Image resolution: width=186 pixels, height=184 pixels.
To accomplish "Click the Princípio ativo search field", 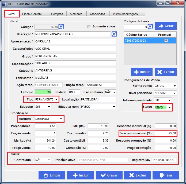I will tap(103, 160).
